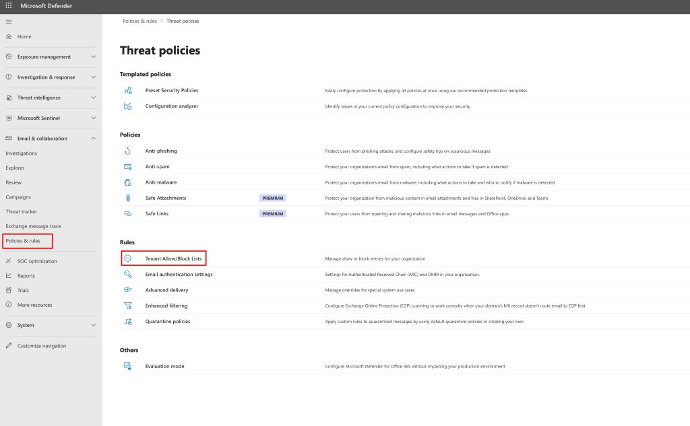Click the Email & collaboration envelope icon
690x426 pixels.
(x=9, y=138)
